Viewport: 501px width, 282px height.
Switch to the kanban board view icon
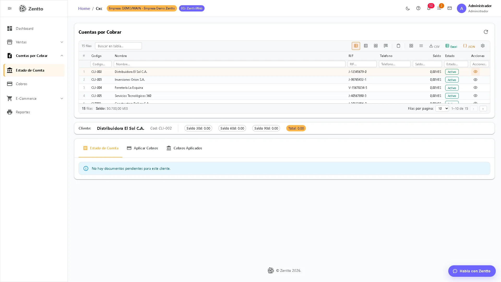point(386,46)
